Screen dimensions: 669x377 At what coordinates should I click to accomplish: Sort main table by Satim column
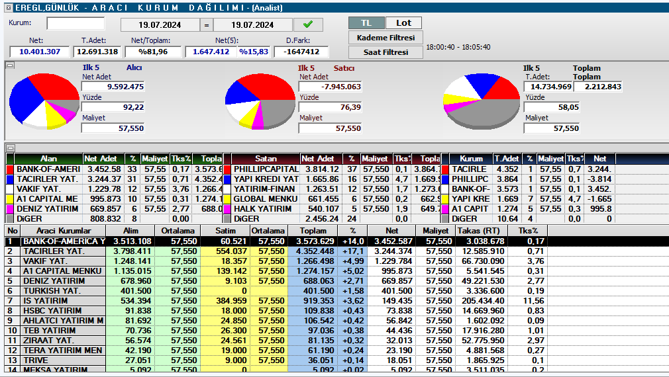pos(225,230)
